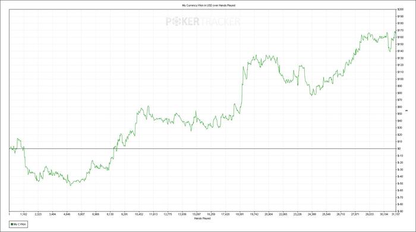
Task: Click the 31,157 x-axis tick label
Action: point(396,214)
